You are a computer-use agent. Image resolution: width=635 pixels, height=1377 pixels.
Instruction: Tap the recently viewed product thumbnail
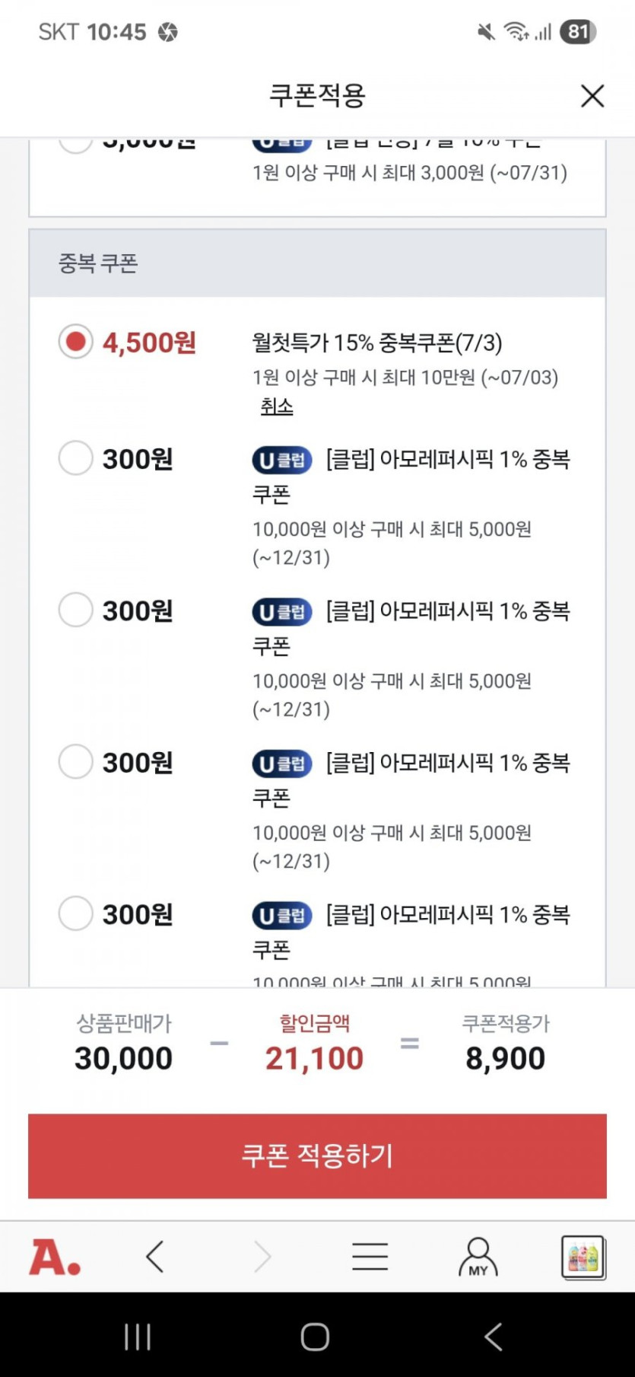coord(583,1257)
